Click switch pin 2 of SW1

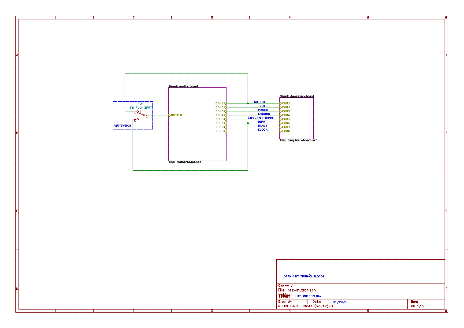click(x=146, y=117)
